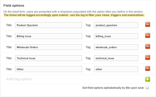Click the highlighted ticket tagging notice text
Image resolution: width=156 pixels, height=97 pixels.
coord(74,15)
